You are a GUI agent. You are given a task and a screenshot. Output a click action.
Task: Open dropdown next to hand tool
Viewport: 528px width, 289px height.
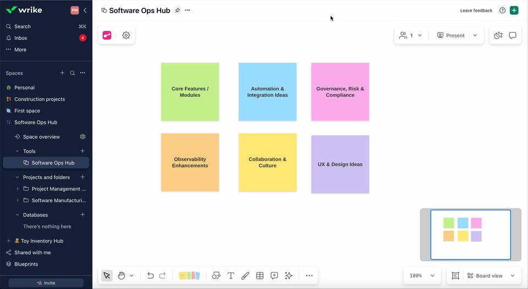point(131,276)
